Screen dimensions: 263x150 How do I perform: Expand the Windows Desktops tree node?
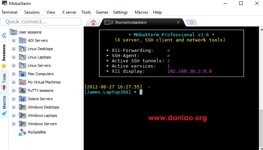pos(14,107)
